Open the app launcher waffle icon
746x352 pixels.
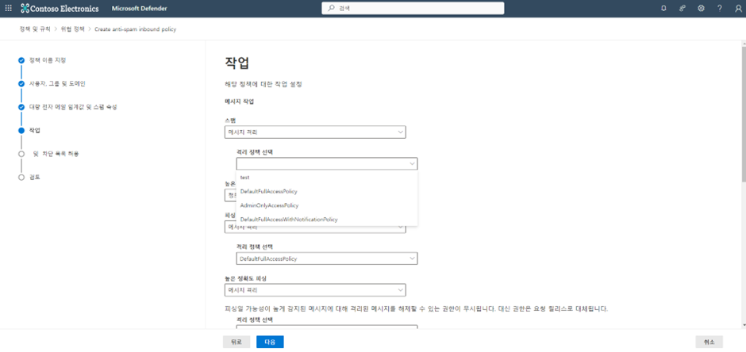tap(8, 9)
